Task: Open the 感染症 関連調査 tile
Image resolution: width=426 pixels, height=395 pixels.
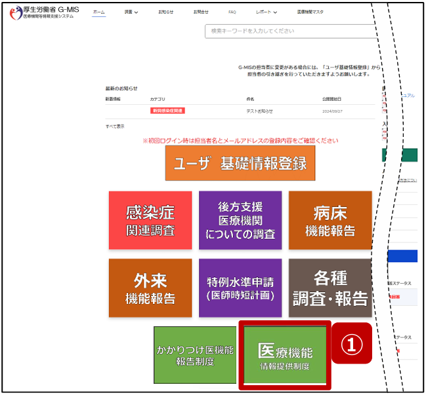Action: (x=150, y=220)
